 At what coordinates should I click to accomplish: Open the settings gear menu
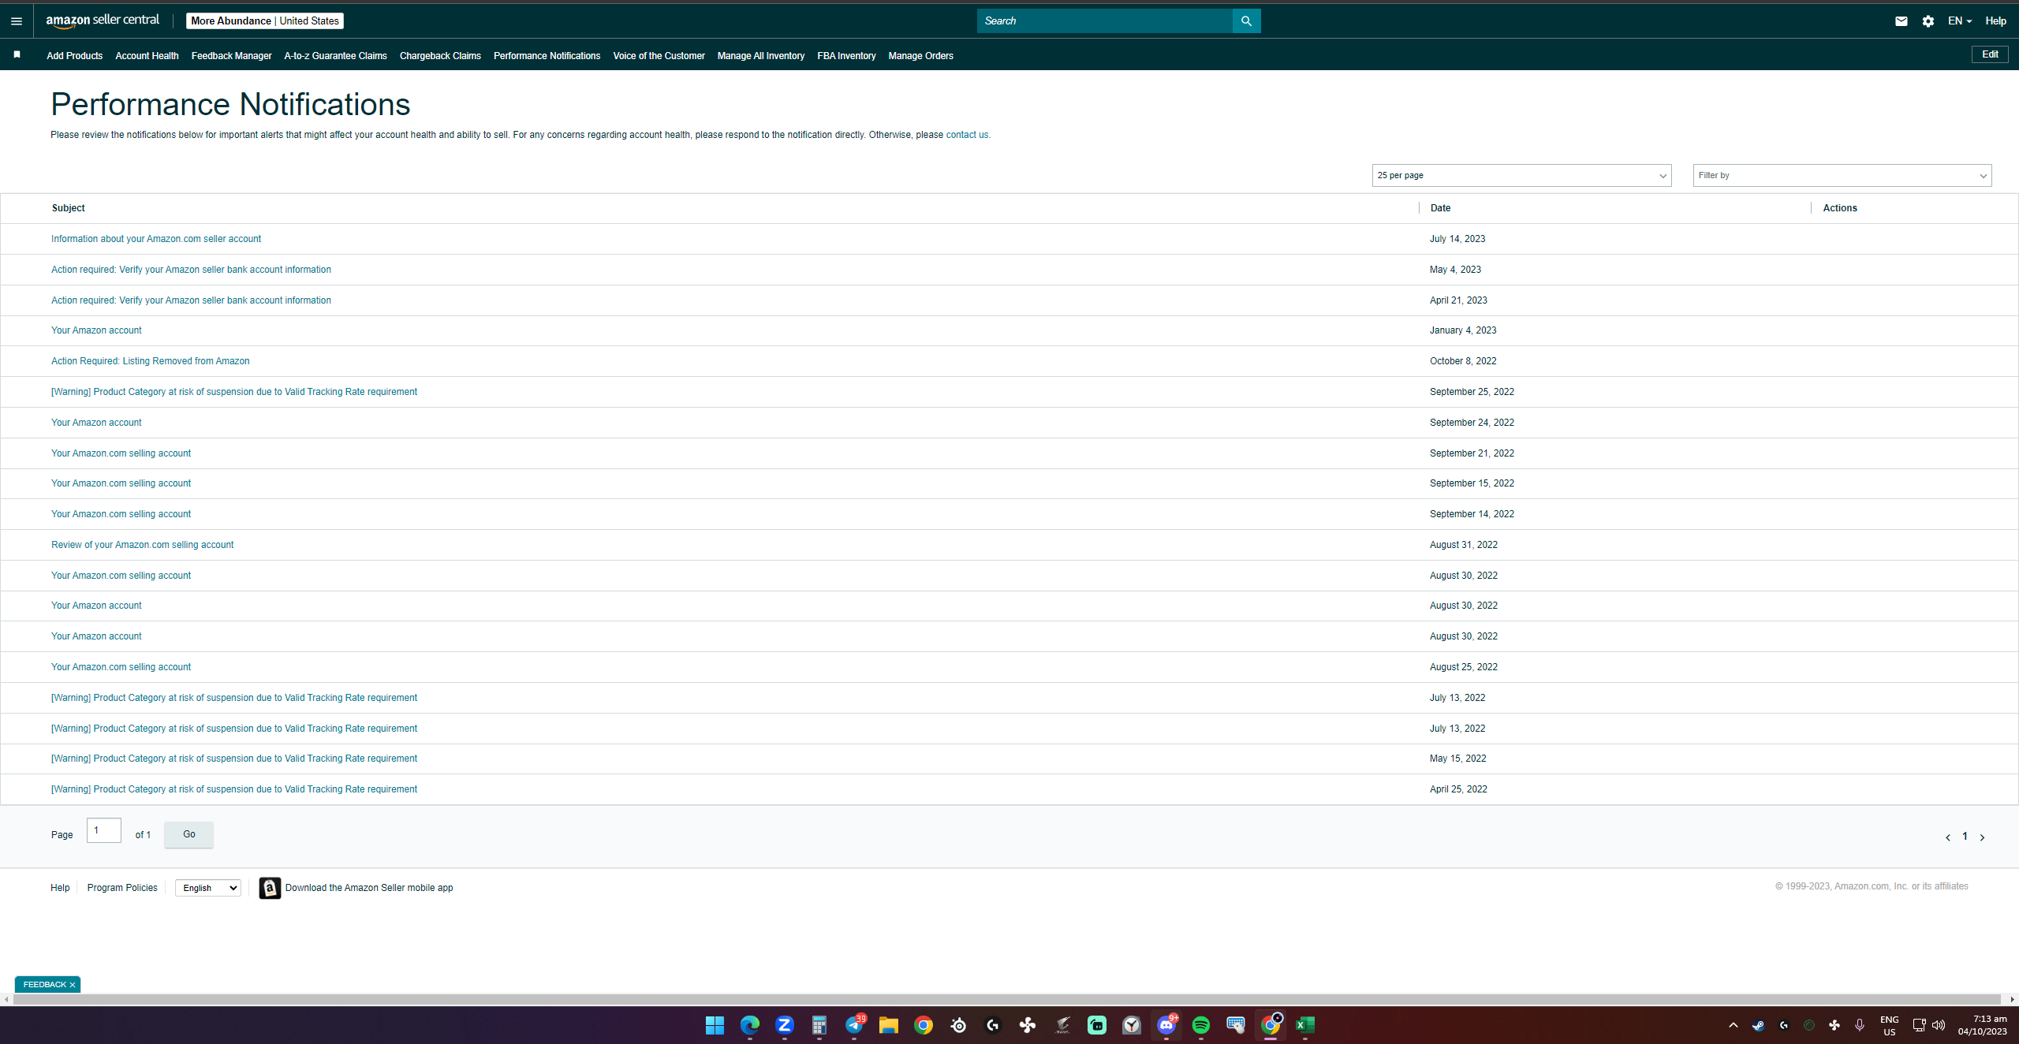coord(1928,21)
